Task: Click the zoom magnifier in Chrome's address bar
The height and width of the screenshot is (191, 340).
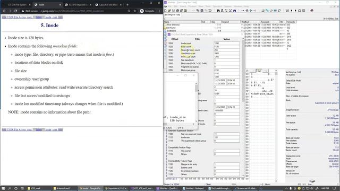Action: coord(129,11)
